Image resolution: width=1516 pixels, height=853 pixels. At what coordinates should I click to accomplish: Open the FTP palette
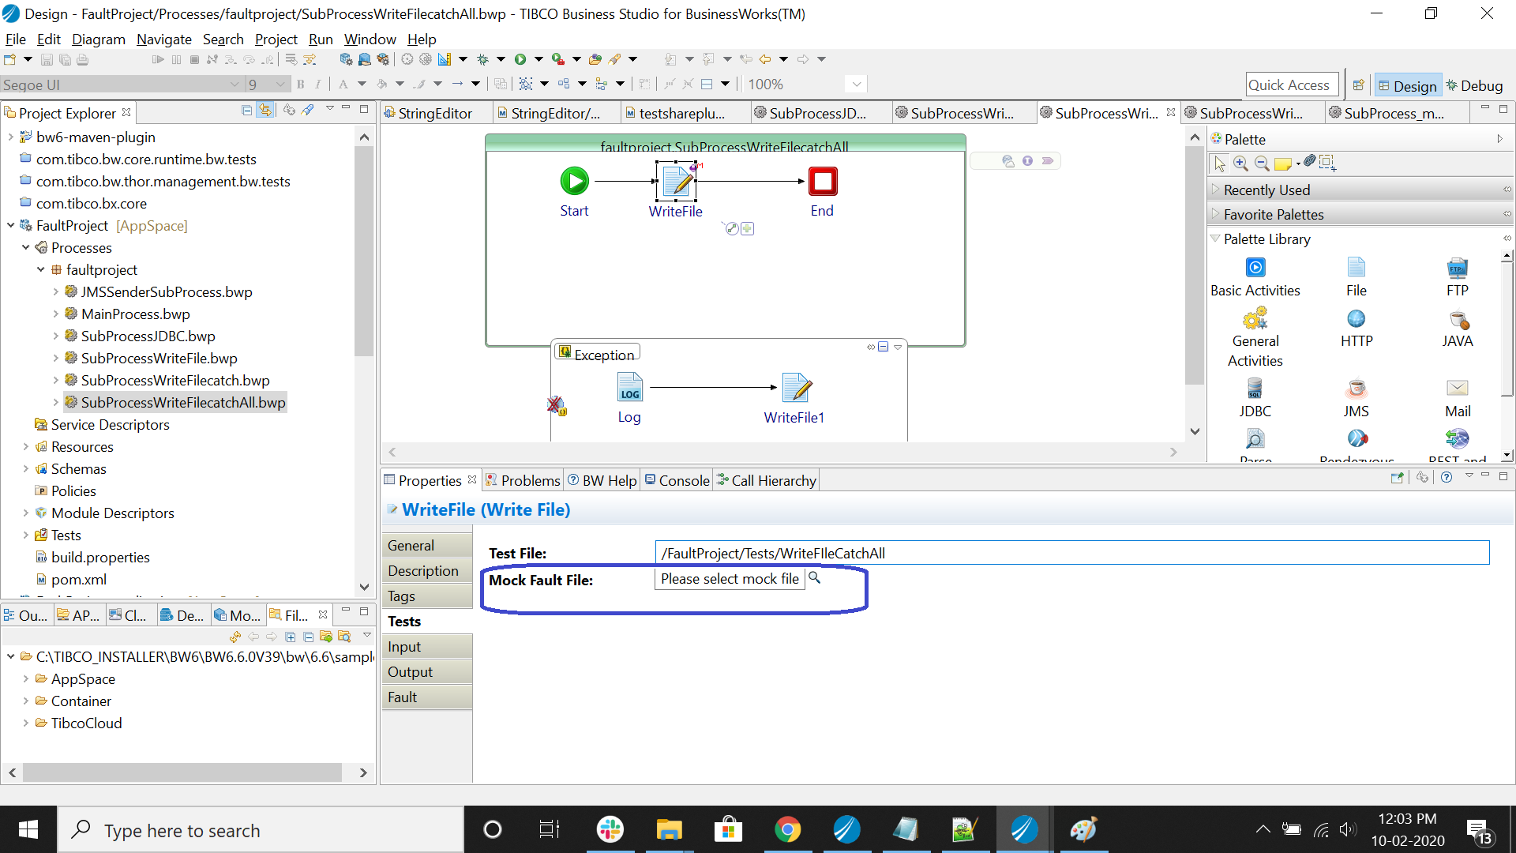pyautogui.click(x=1457, y=276)
